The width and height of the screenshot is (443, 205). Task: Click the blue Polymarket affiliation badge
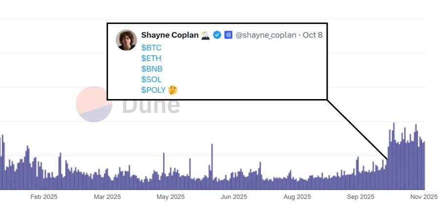click(228, 35)
